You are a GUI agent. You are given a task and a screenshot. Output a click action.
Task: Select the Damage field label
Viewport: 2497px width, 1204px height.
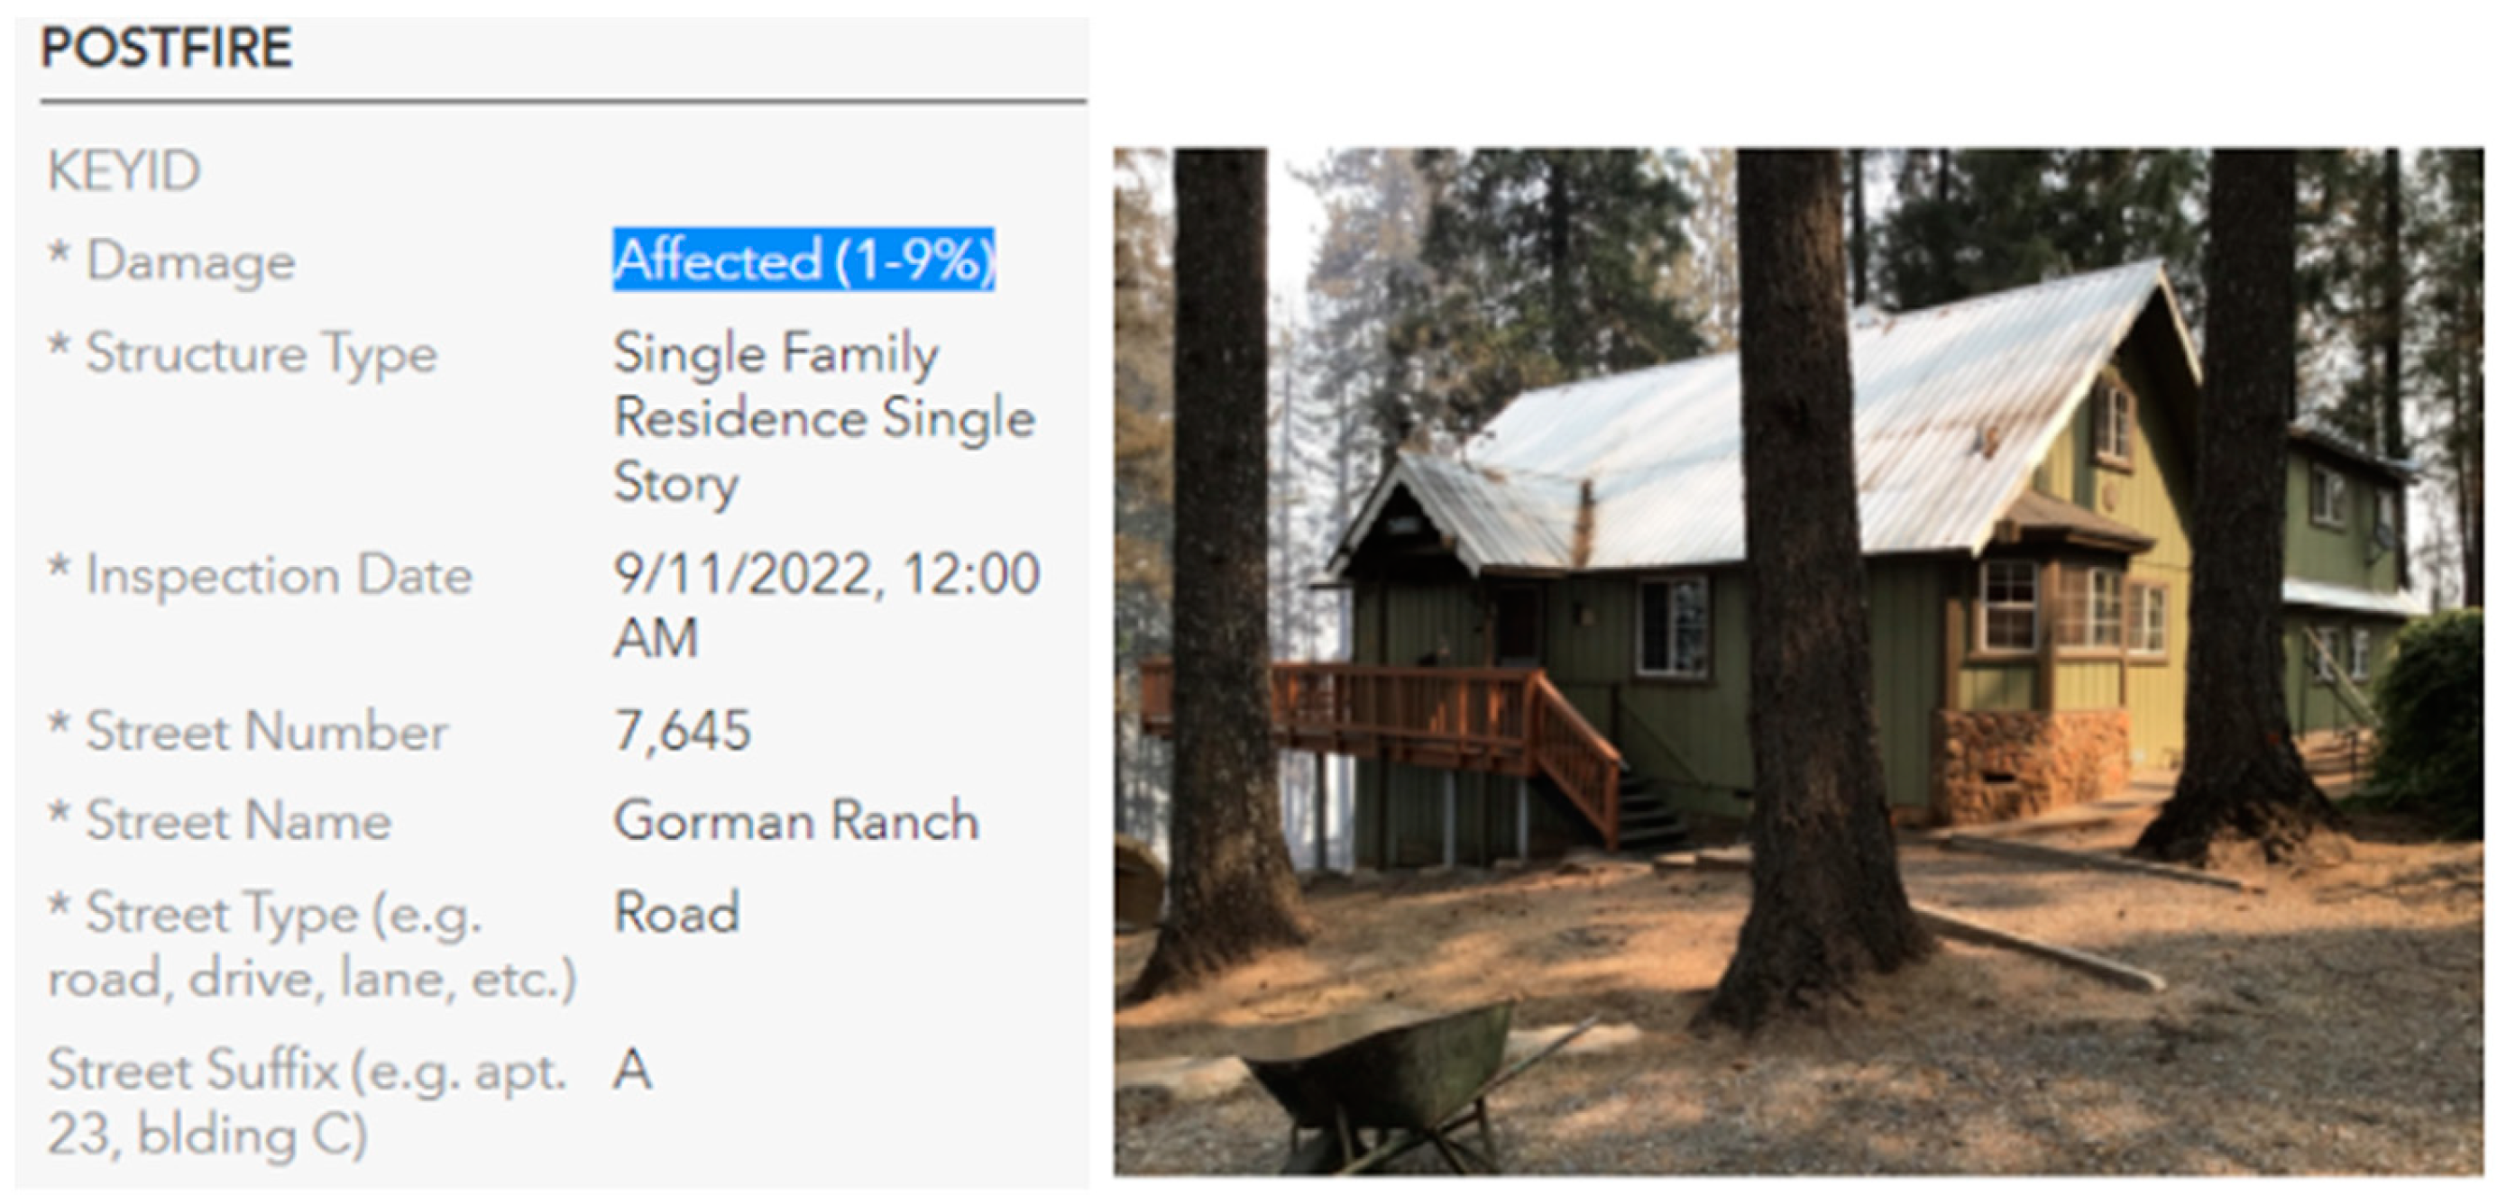tap(190, 261)
